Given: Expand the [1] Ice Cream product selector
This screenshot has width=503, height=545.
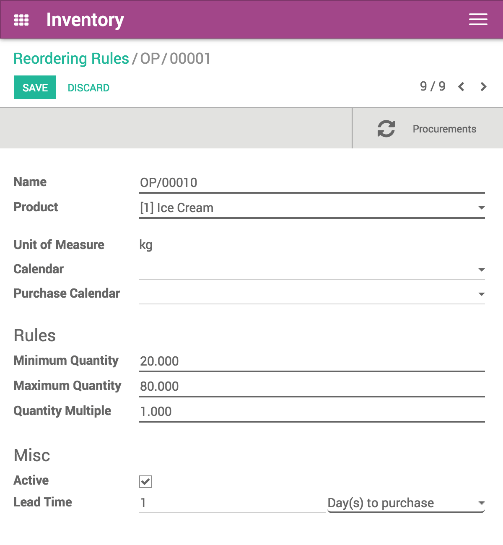Looking at the screenshot, I should point(481,208).
